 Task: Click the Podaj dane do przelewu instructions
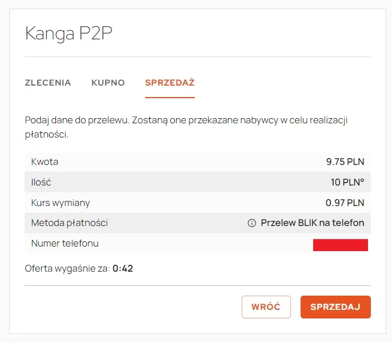point(186,127)
